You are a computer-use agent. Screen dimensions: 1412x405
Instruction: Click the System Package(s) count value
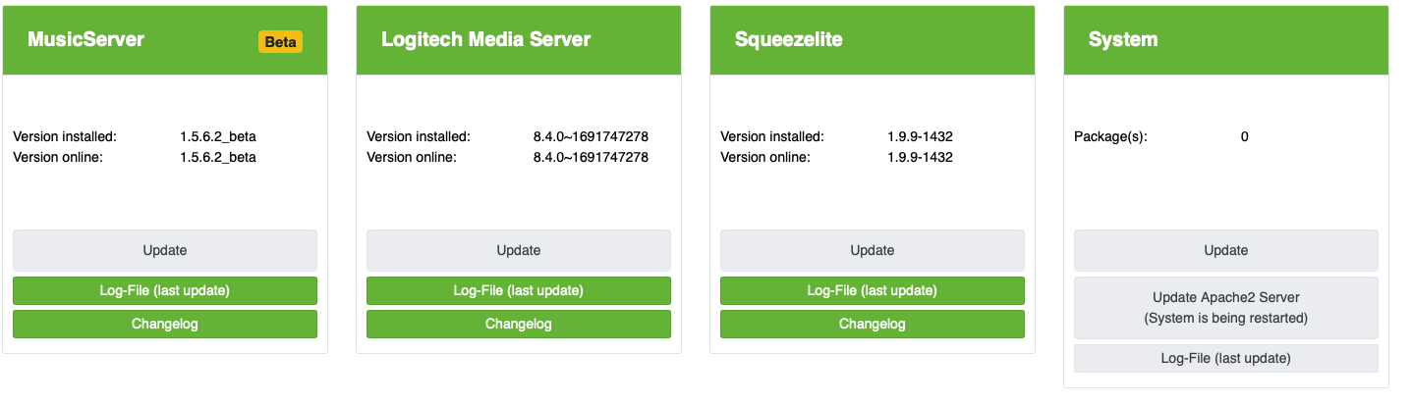(x=1245, y=137)
